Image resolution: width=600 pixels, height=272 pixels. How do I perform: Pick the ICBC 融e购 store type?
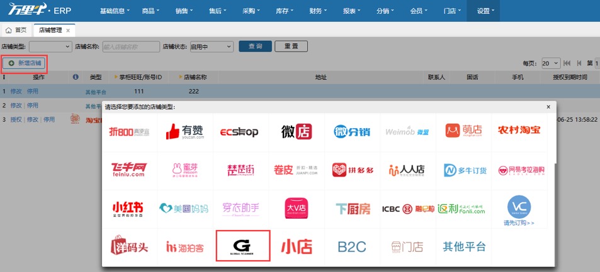click(408, 209)
